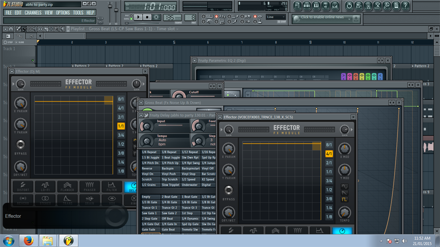Open the browser view button
This screenshot has width=440, height=247.
(325, 6)
